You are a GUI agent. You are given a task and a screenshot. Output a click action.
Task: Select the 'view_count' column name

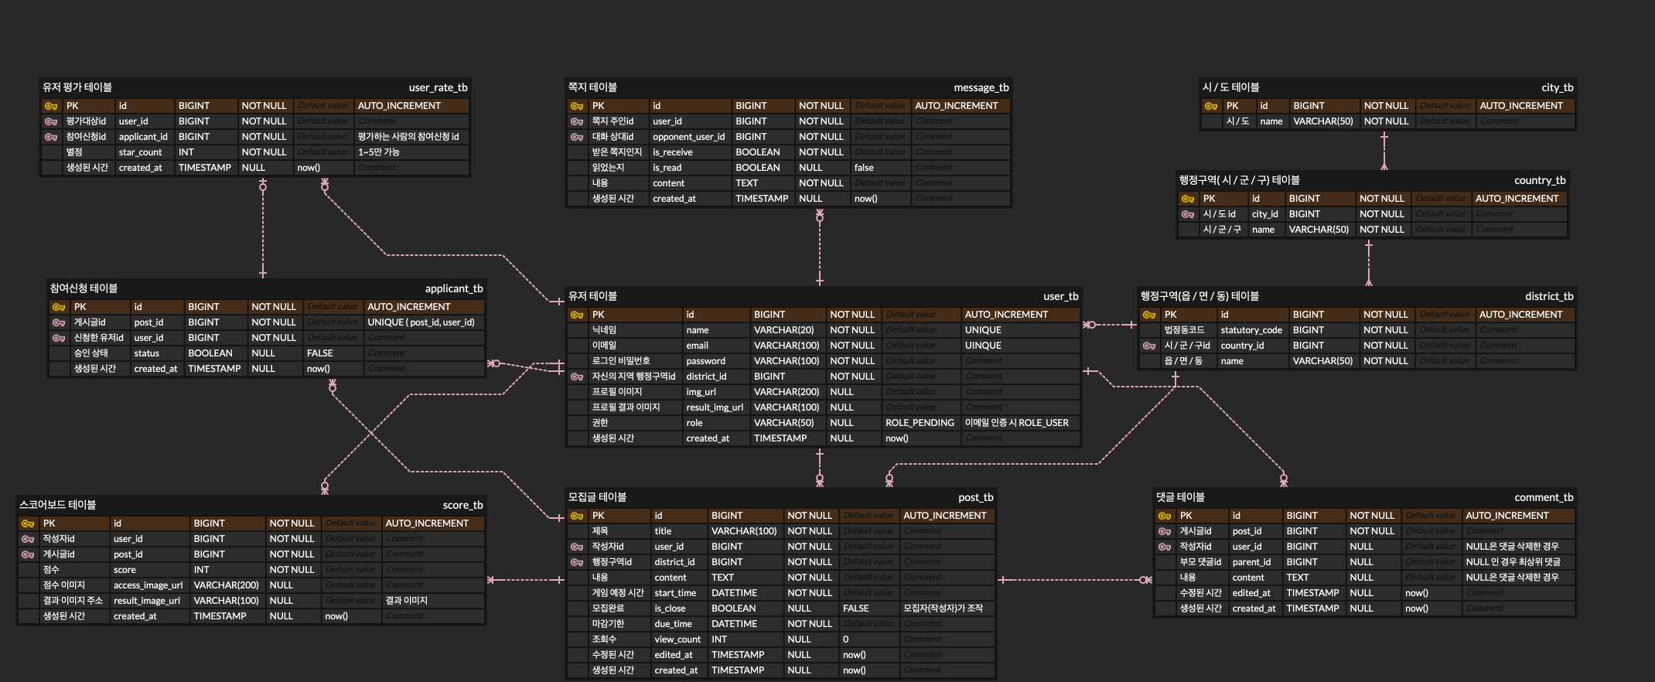677,639
